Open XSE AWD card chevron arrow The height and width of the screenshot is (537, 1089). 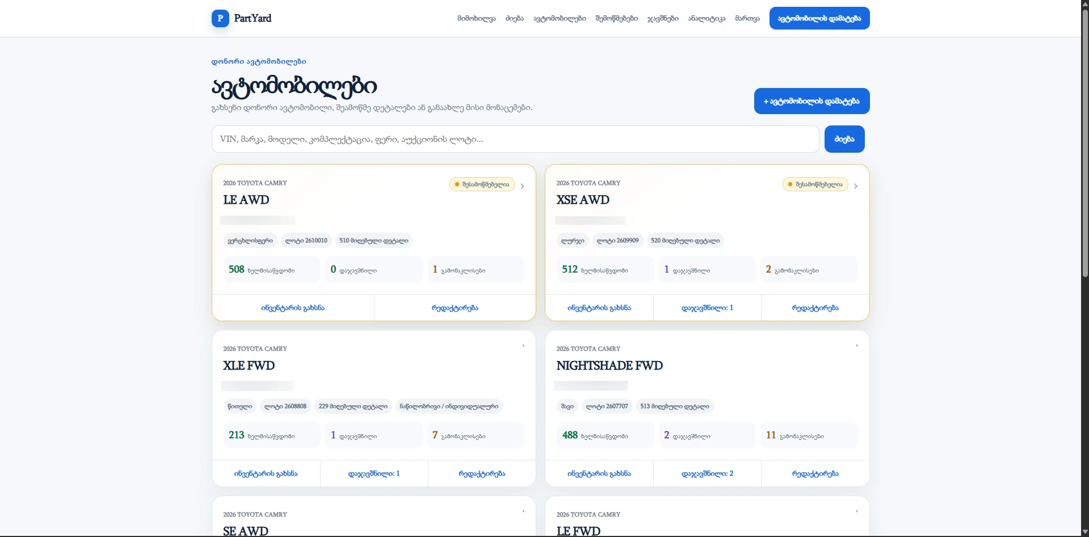point(855,186)
